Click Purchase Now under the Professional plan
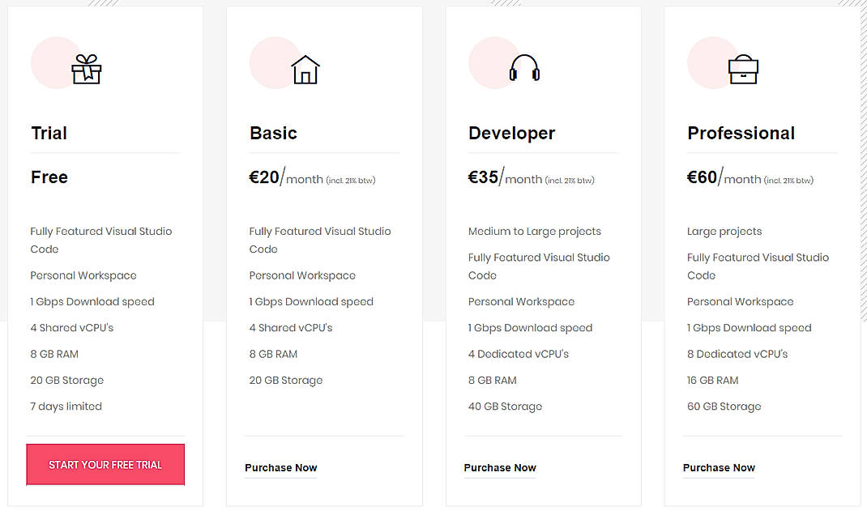The width and height of the screenshot is (867, 511). click(719, 467)
